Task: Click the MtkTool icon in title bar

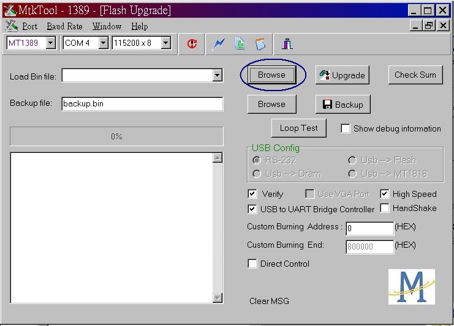Action: (x=10, y=10)
